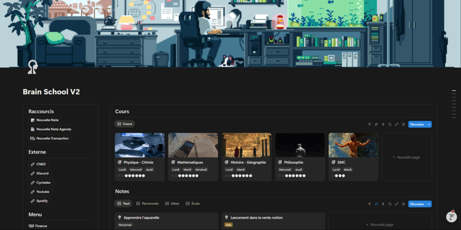
Task: Click progress dots on Mathématiques card
Action: (185, 176)
